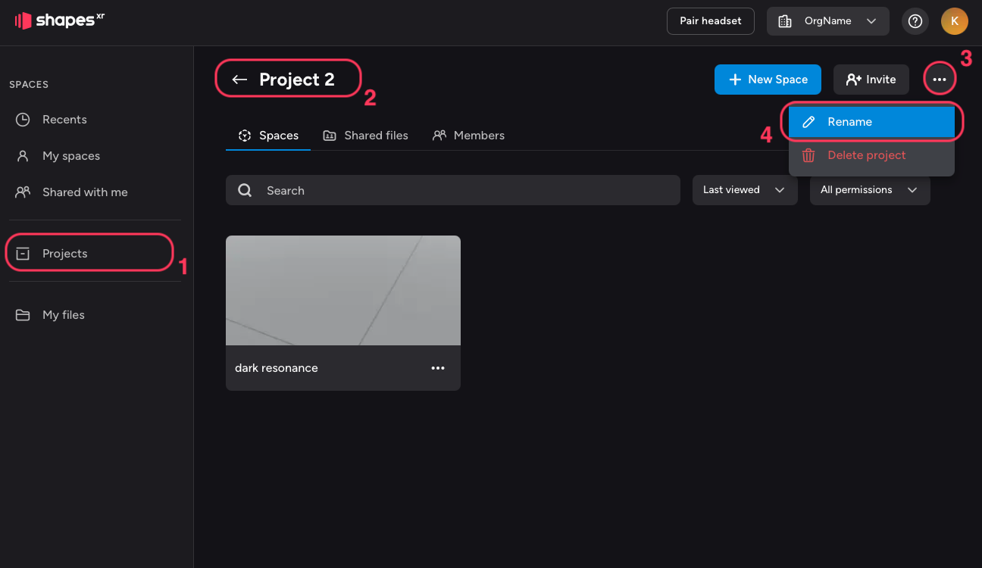
Task: Open Shared with me section
Action: pyautogui.click(x=84, y=192)
